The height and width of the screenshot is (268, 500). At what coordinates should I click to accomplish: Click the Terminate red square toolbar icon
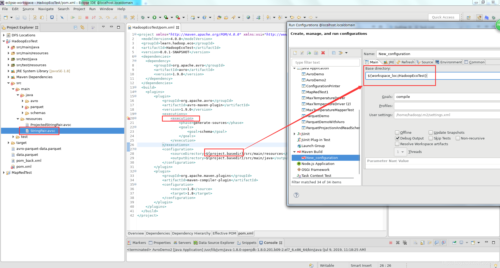point(87,17)
